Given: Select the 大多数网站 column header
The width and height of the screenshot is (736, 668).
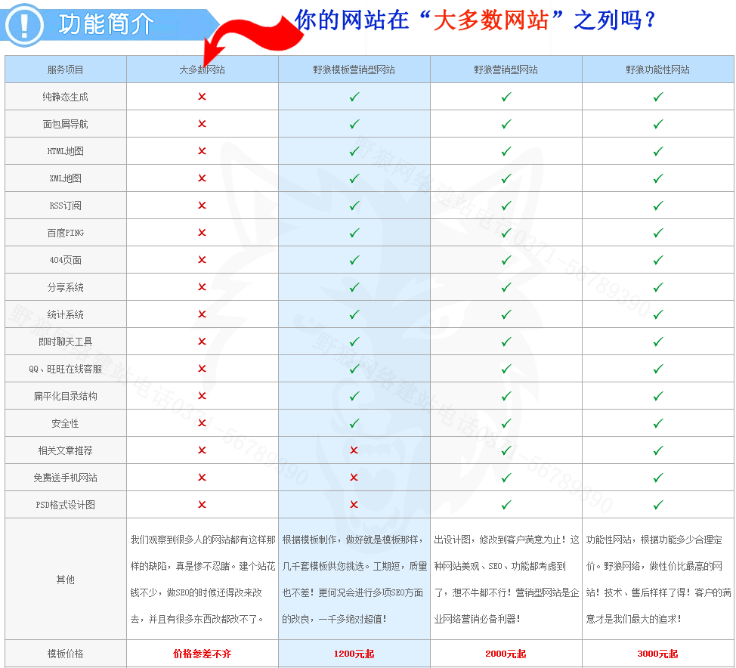Looking at the screenshot, I should pyautogui.click(x=202, y=70).
